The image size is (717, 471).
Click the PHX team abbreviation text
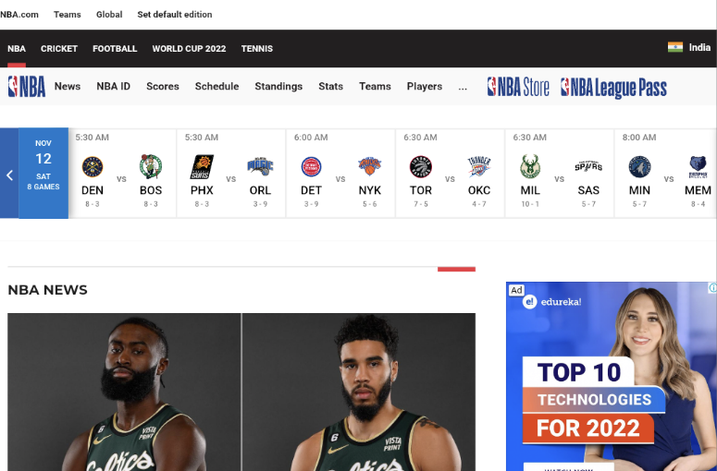click(x=202, y=190)
